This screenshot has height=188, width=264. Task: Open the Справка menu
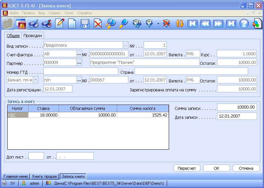pyautogui.click(x=84, y=13)
